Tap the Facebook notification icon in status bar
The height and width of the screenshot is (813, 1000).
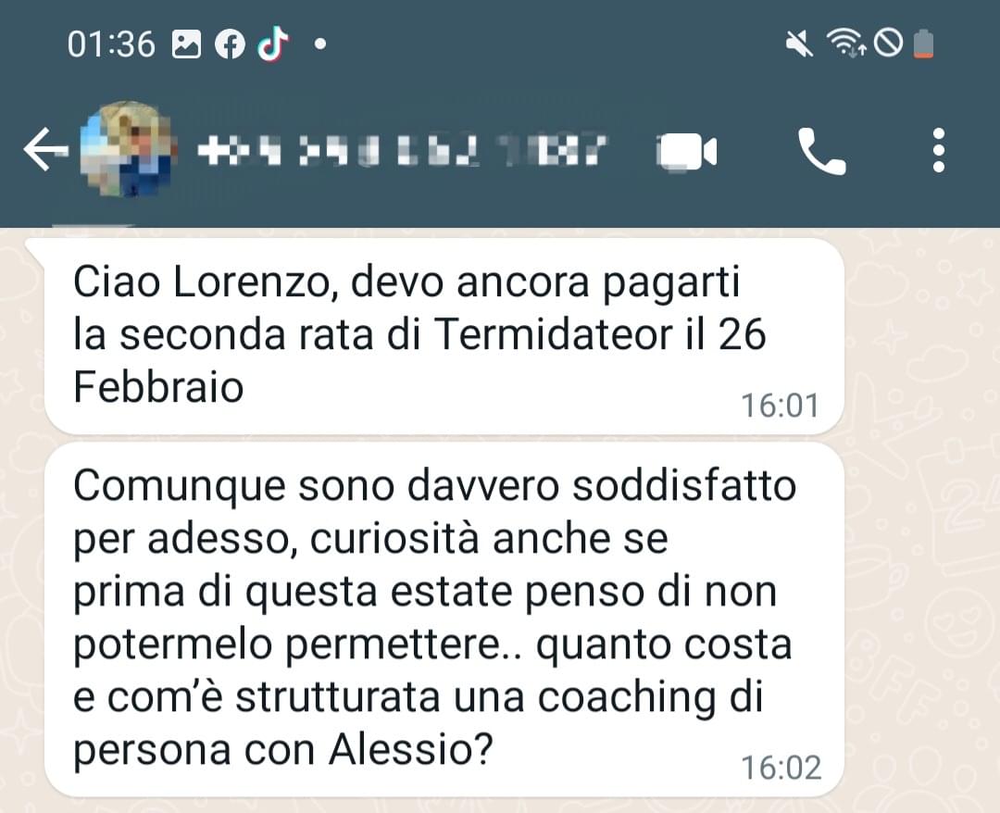point(230,44)
